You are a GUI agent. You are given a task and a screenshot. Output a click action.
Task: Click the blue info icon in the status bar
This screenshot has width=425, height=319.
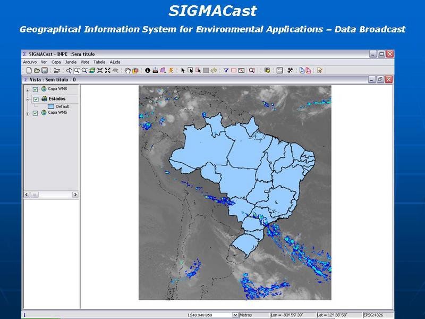[24, 315]
